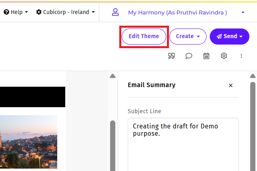257x171 pixels.
Task: Click into the Subject Line text field
Action: pos(183,145)
